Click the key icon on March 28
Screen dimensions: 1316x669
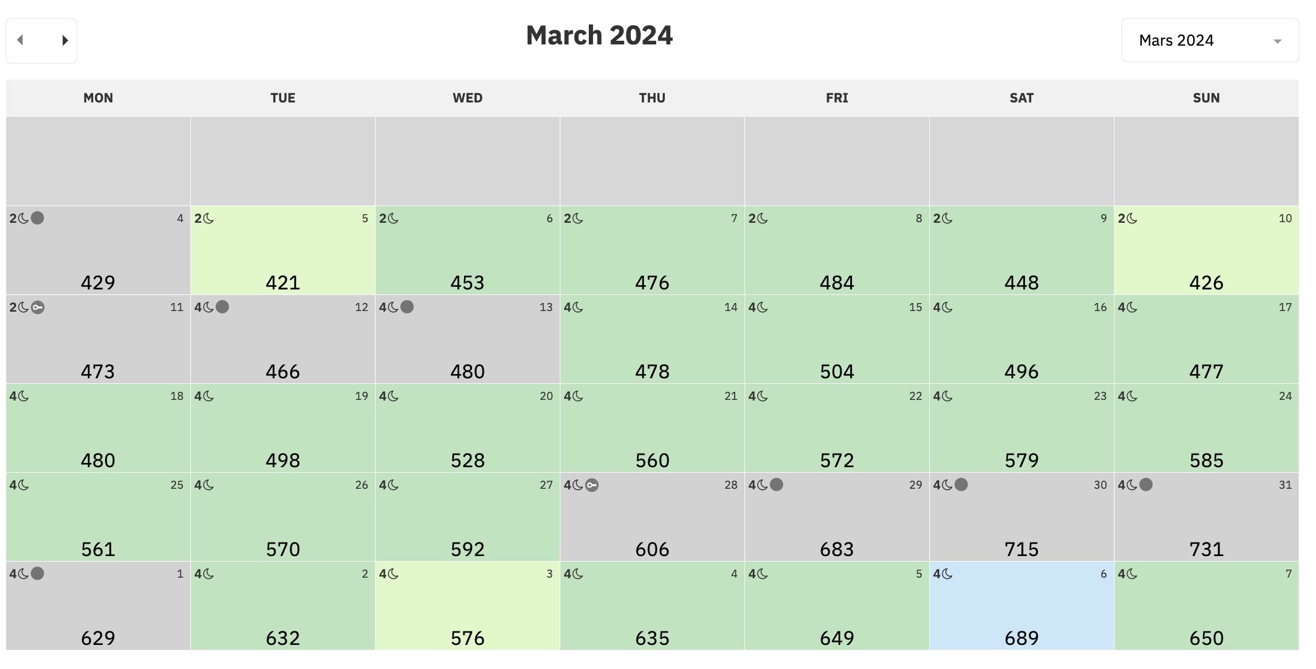tap(592, 484)
